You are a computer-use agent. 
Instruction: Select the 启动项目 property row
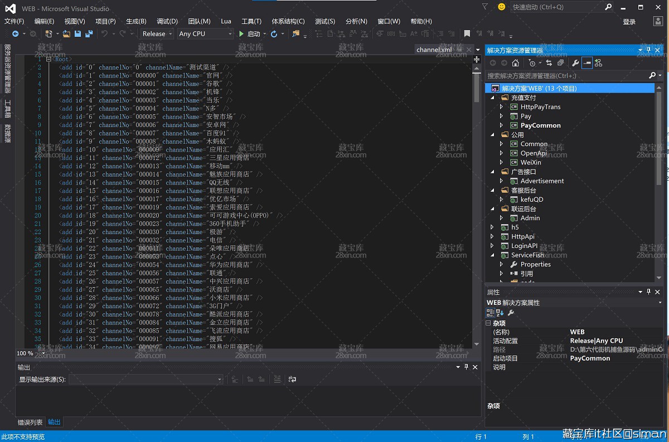[x=574, y=358]
